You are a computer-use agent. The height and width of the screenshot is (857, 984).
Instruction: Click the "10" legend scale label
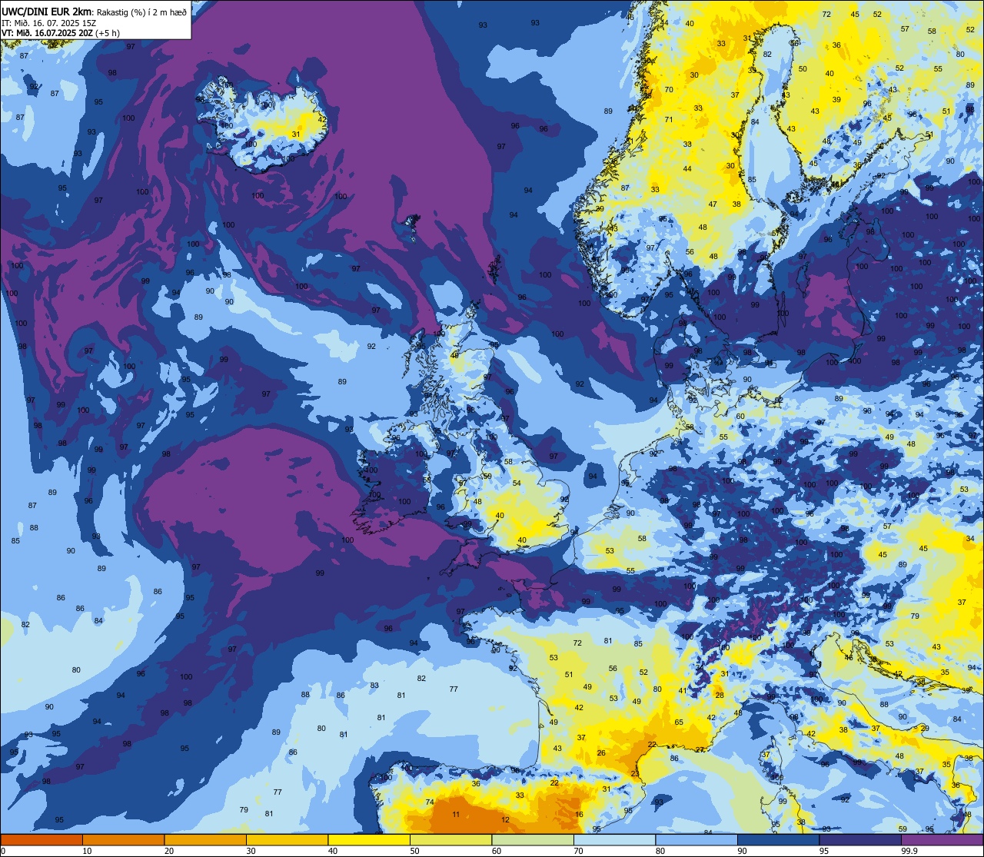87,851
